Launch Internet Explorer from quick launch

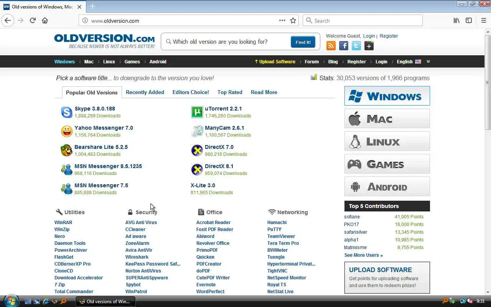point(46,302)
